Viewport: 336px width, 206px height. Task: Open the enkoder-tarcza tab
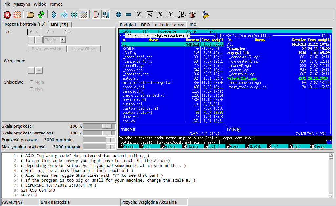point(170,25)
